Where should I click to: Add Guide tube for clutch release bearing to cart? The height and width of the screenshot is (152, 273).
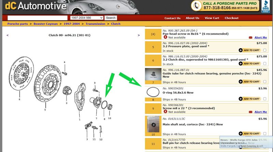tap(250, 81)
